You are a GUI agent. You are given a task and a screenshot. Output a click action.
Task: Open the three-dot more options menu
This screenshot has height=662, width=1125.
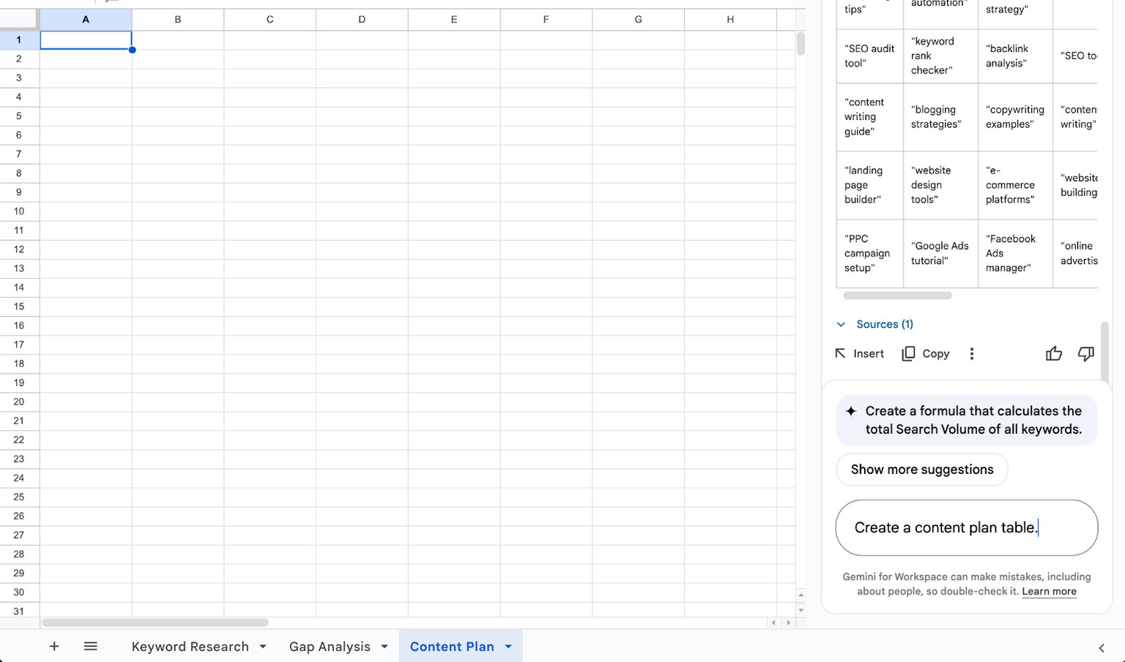(972, 354)
